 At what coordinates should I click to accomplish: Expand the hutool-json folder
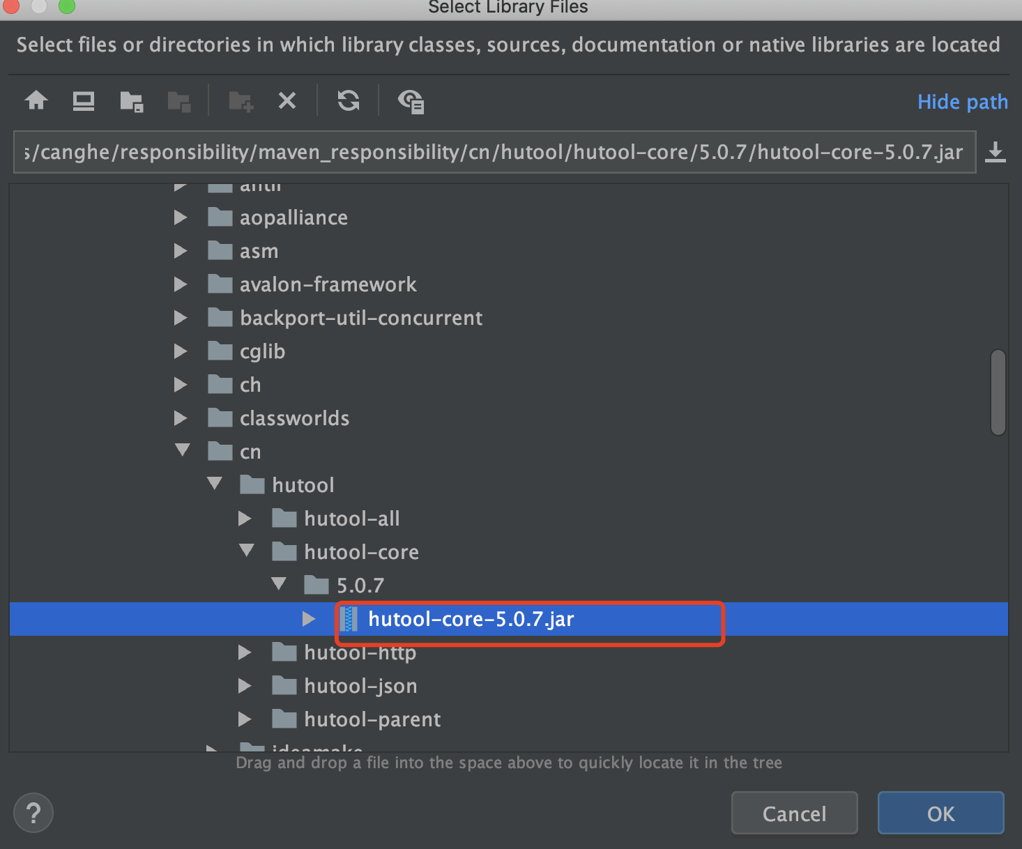click(245, 686)
